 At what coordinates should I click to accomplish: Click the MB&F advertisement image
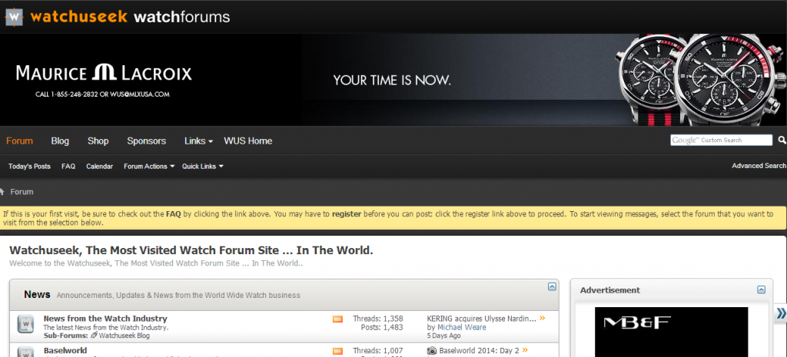pyautogui.click(x=671, y=332)
